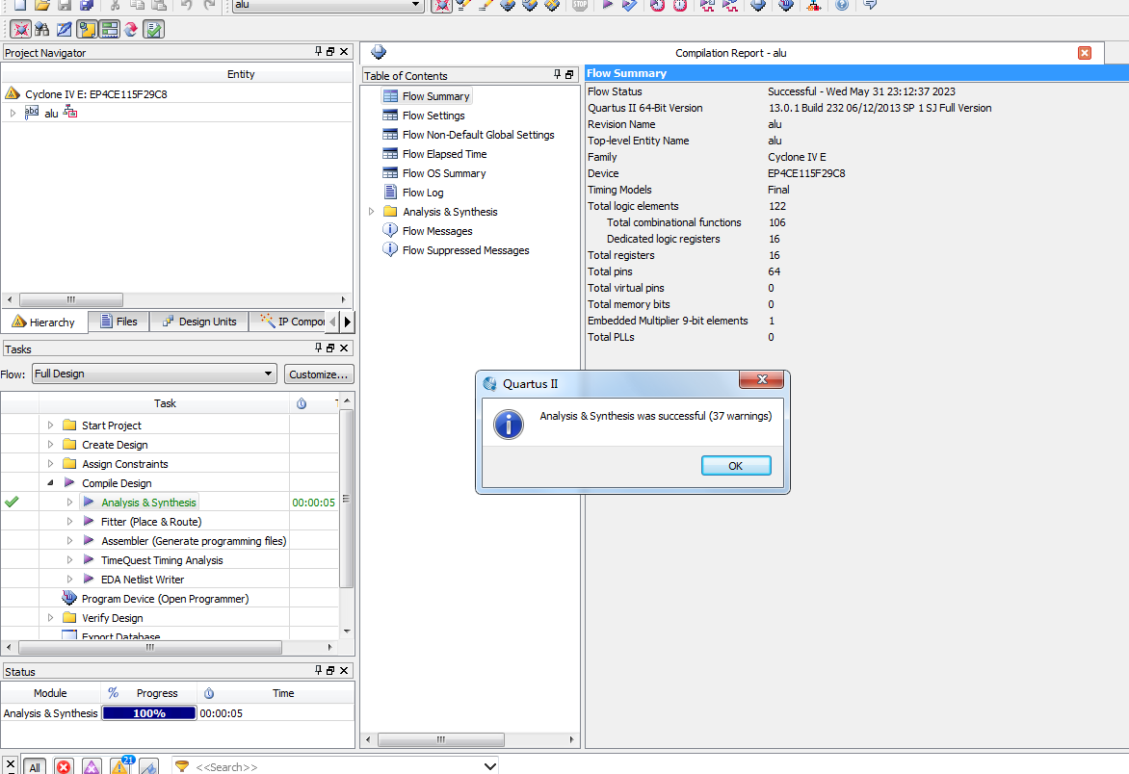
Task: Toggle the yellow Tasks window toolbar button
Action: point(87,30)
